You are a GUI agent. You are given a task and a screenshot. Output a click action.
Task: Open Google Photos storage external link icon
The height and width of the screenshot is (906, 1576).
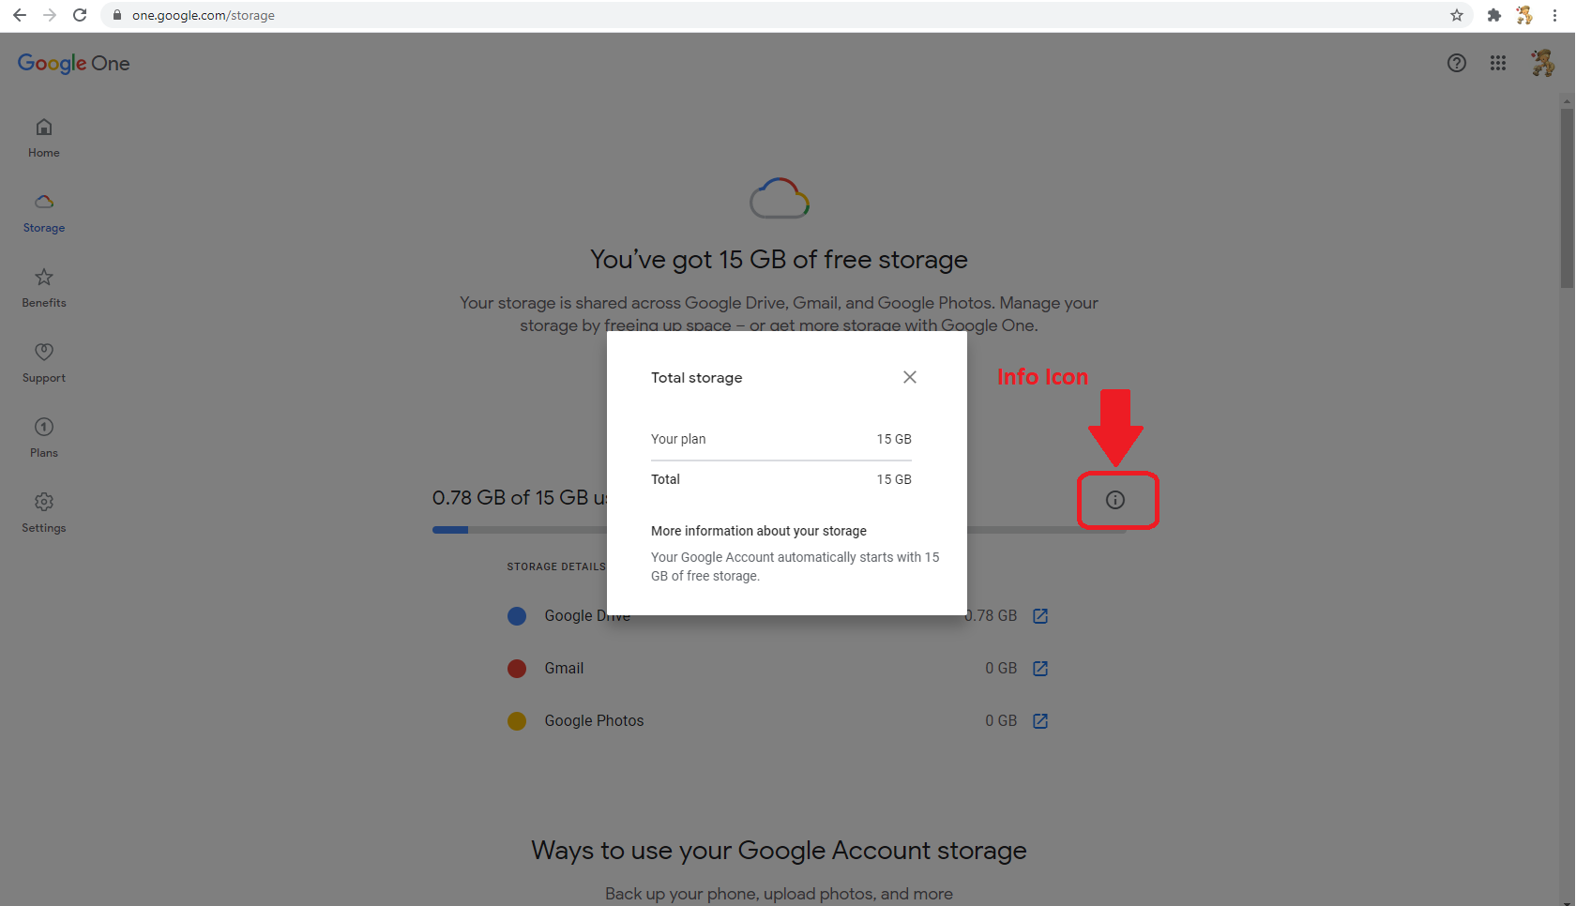pos(1040,721)
